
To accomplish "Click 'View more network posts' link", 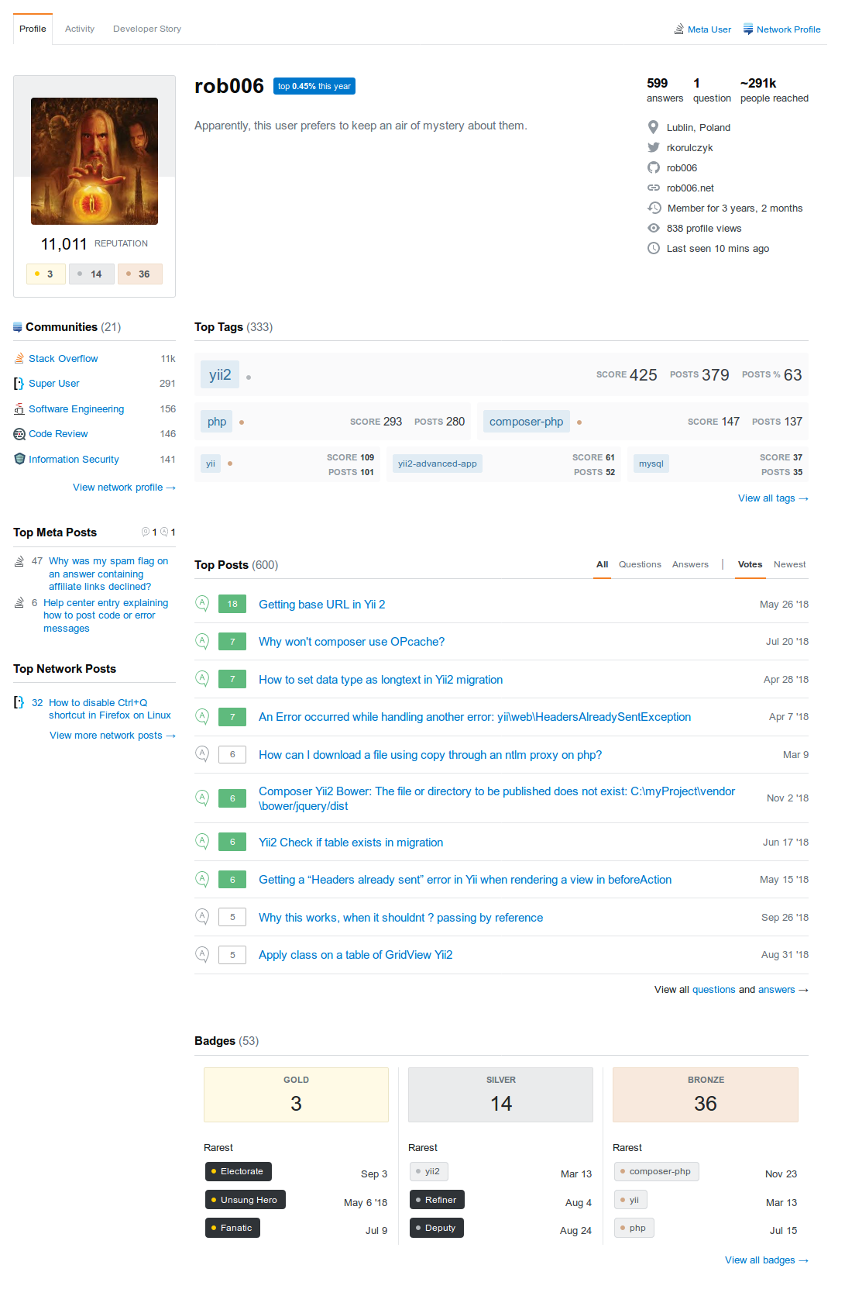I will (112, 736).
